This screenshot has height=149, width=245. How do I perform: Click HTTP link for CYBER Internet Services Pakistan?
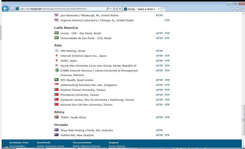click(159, 71)
